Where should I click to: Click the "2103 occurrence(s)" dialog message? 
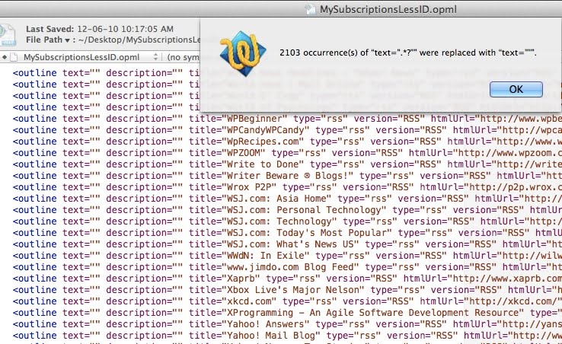pos(408,53)
